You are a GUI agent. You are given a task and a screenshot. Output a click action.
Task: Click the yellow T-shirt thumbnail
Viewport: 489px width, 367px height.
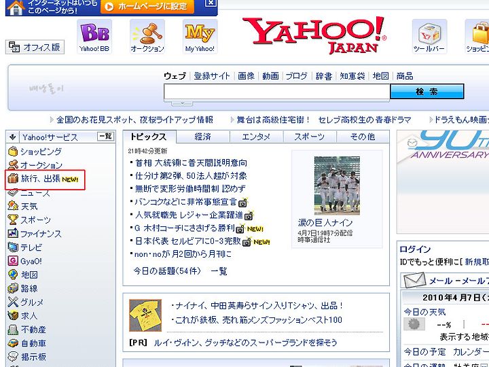[145, 315]
